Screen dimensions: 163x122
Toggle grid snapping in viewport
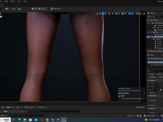(x=116, y=14)
